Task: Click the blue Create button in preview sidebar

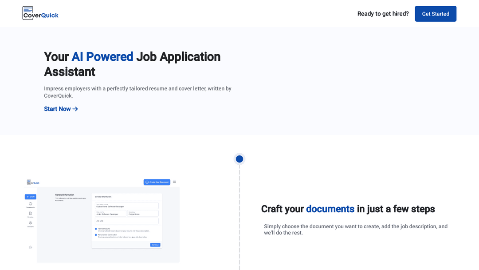Action: [x=31, y=197]
